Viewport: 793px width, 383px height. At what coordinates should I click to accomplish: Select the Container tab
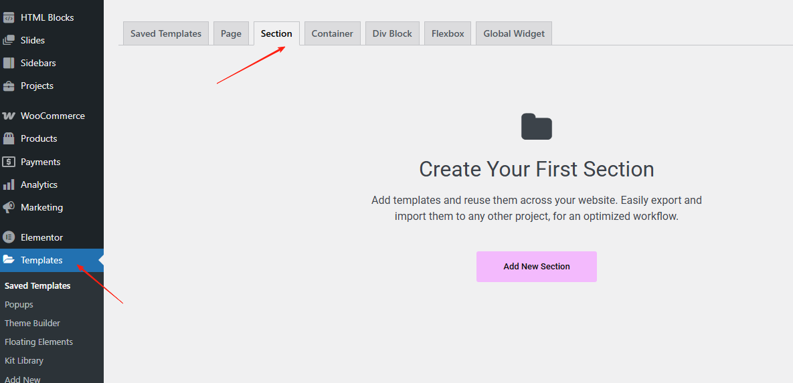click(x=332, y=33)
